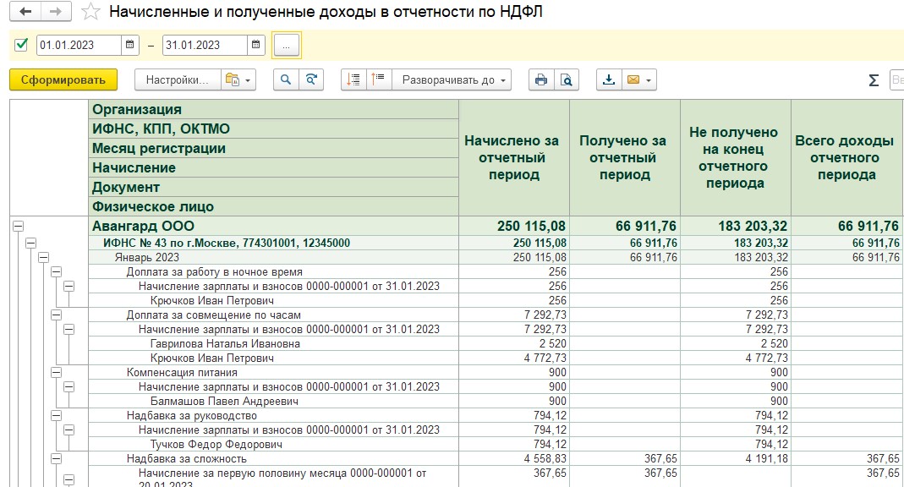Click the Физическое лицо header label
The width and height of the screenshot is (904, 487).
[x=153, y=206]
